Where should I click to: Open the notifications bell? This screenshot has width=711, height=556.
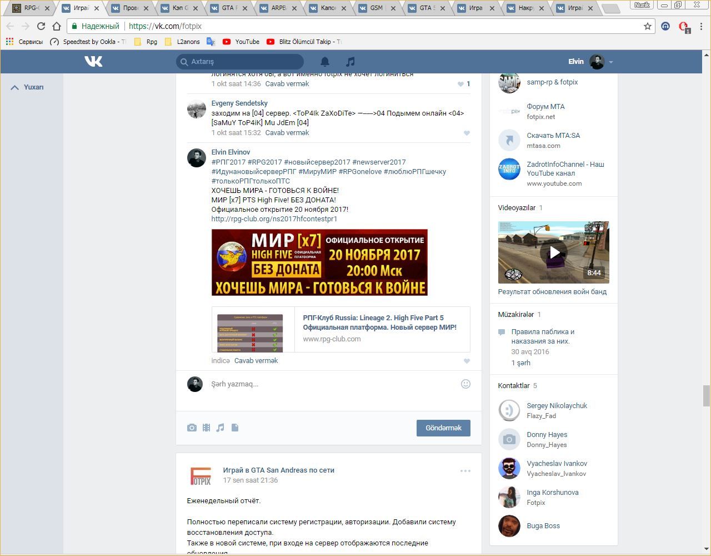point(325,62)
